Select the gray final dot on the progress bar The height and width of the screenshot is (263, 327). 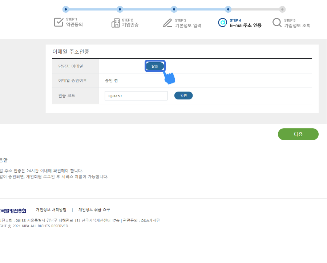click(x=282, y=9)
